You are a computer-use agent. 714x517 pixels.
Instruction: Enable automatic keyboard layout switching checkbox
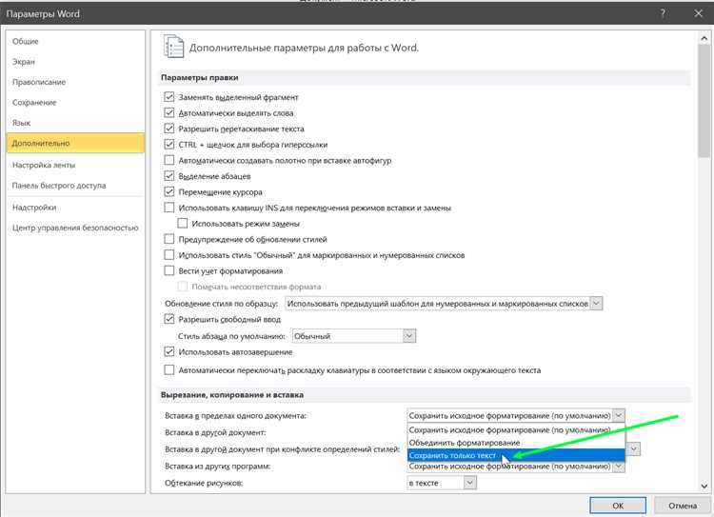(169, 370)
